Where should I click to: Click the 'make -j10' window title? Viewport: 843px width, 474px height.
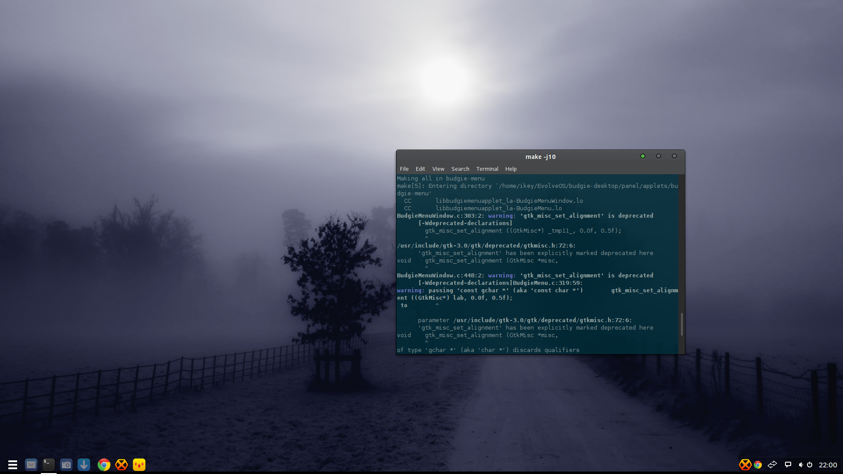(x=540, y=157)
